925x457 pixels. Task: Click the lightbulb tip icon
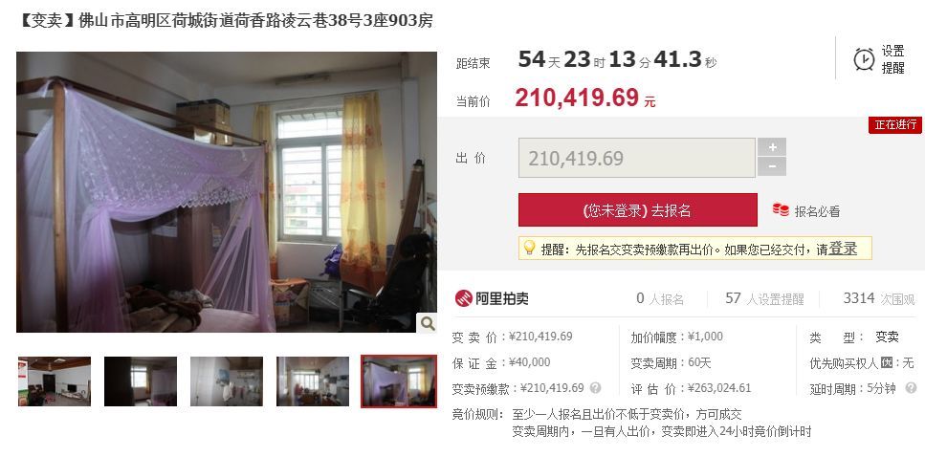tap(529, 249)
